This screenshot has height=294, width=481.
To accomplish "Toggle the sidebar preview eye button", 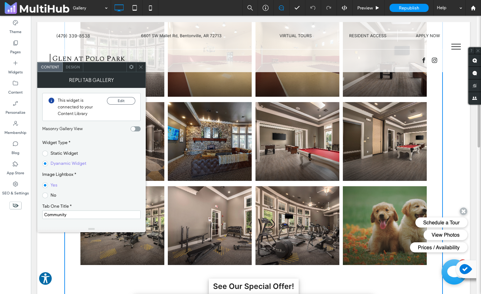I will [x=15, y=205].
